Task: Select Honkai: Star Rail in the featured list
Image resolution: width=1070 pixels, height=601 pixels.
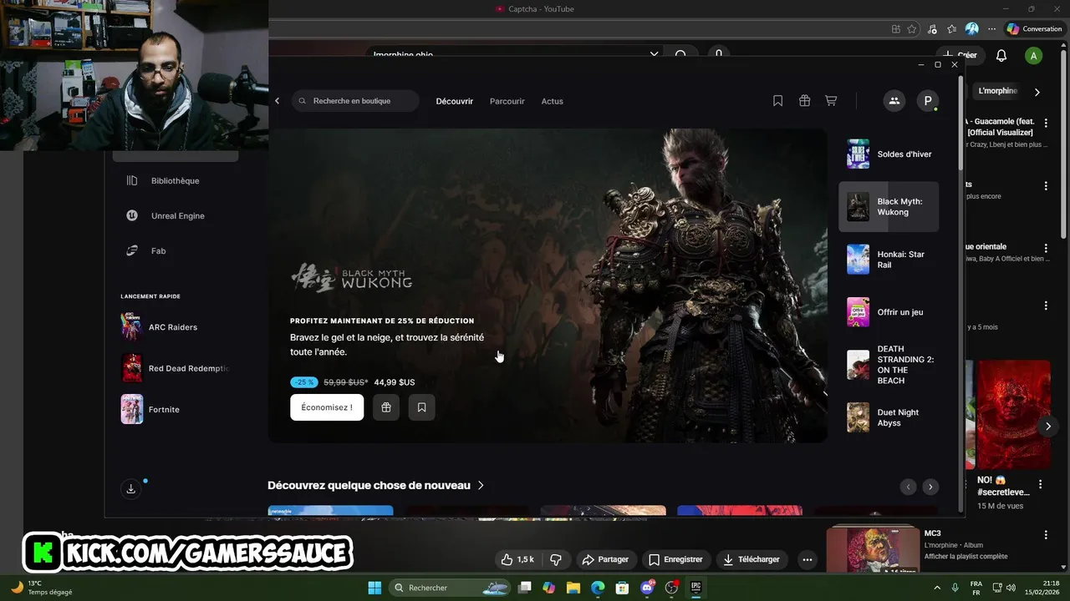Action: (889, 260)
